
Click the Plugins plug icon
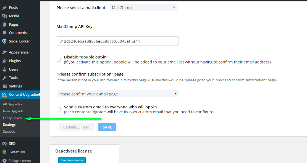click(x=4, y=61)
